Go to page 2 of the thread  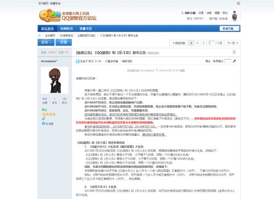[196, 43]
